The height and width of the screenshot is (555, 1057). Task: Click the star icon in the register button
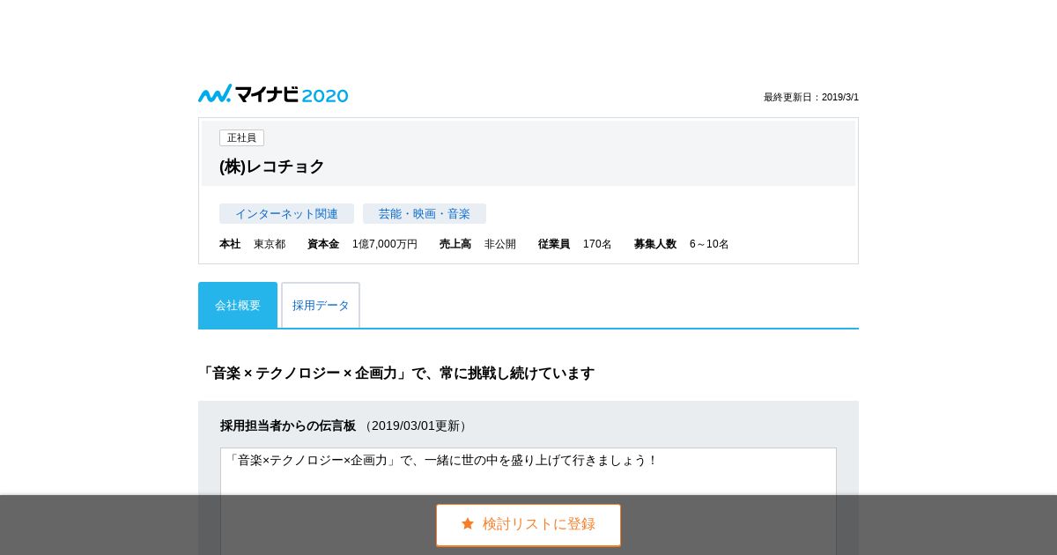click(468, 523)
